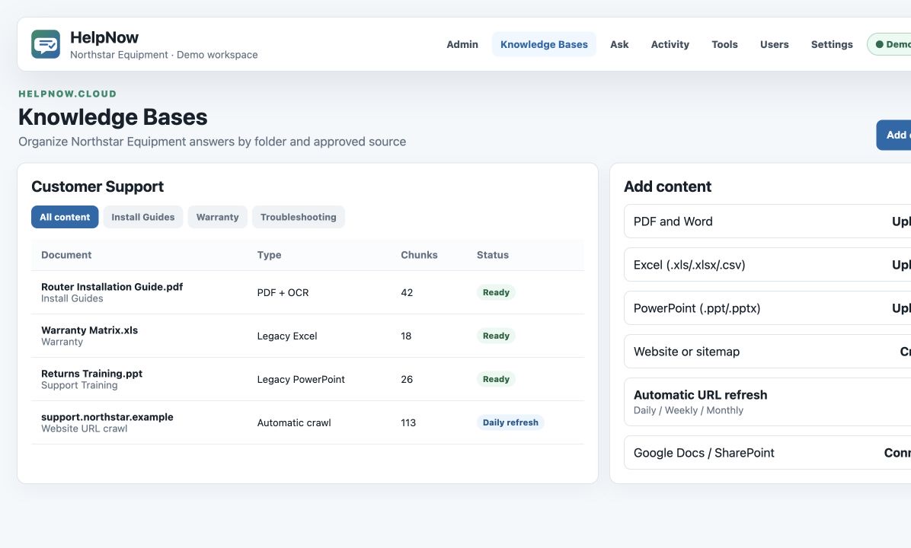Select the Excel (.xls/.xlsx/.csv) upload option

coord(768,265)
